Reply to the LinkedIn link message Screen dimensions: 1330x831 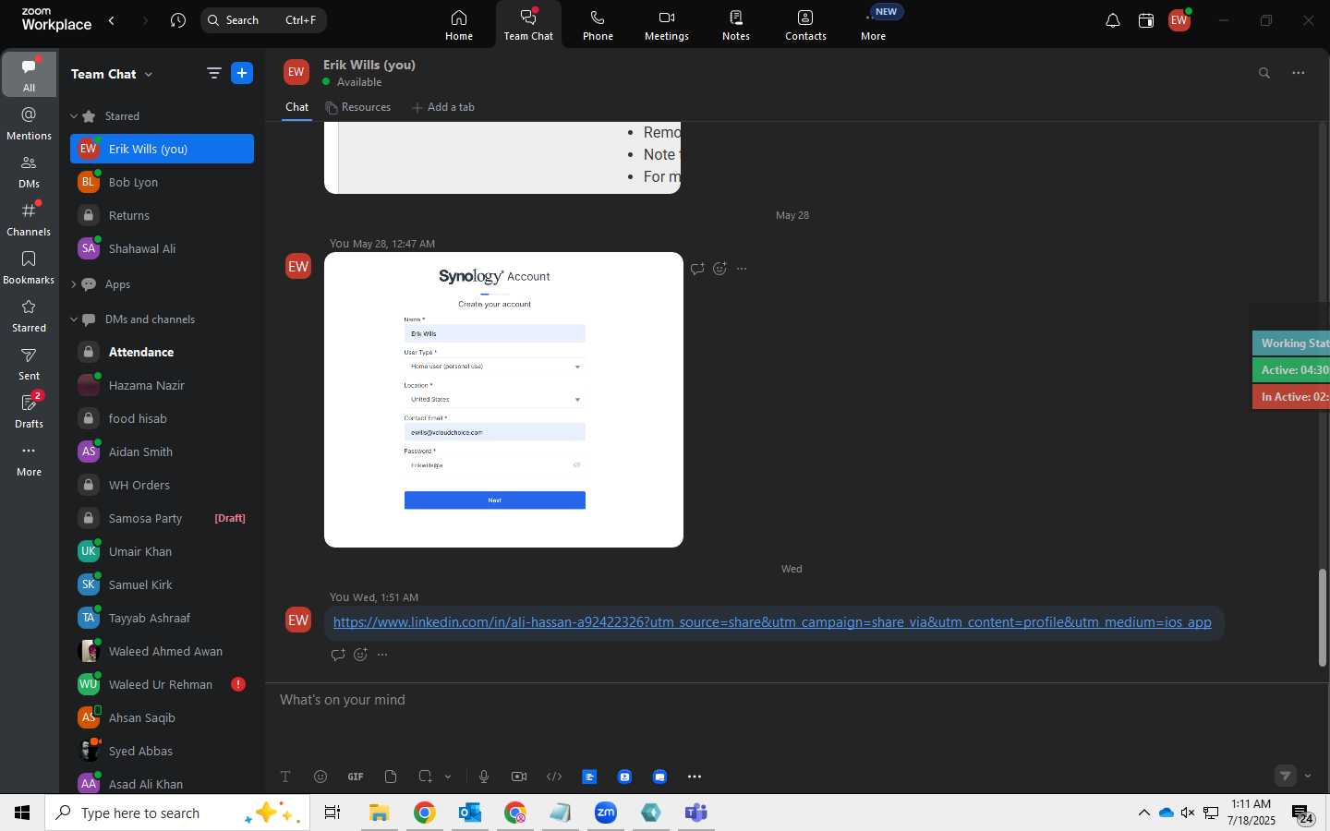[x=338, y=655]
